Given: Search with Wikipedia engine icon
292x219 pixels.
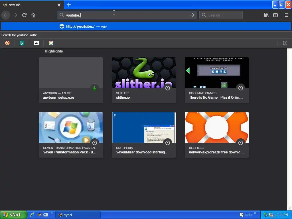Looking at the screenshot, I should coord(36,43).
